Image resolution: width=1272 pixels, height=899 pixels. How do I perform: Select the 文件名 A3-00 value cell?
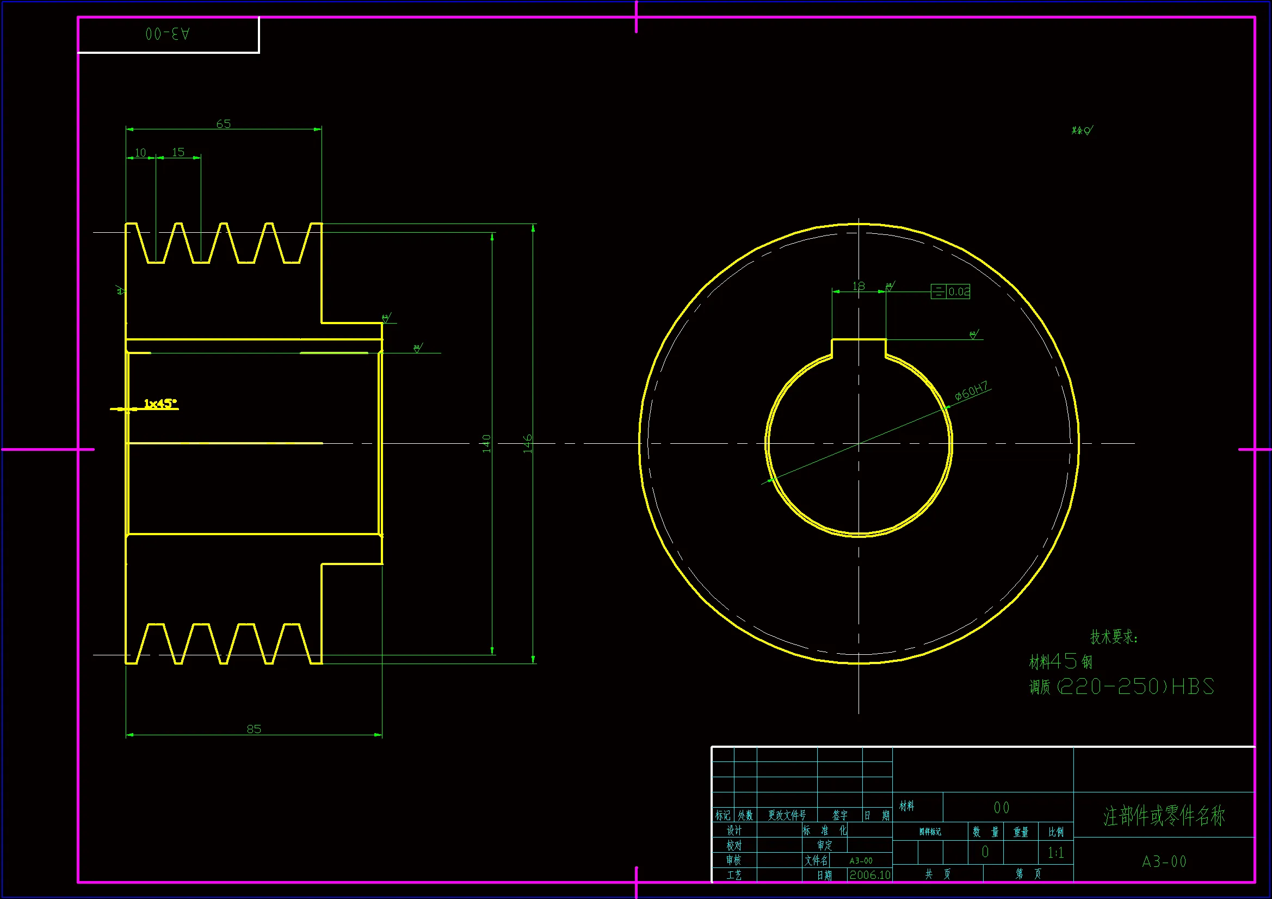point(861,861)
